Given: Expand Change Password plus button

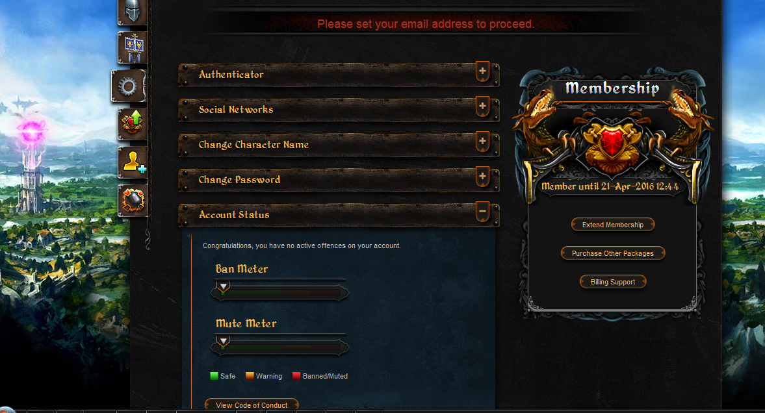Looking at the screenshot, I should (482, 177).
